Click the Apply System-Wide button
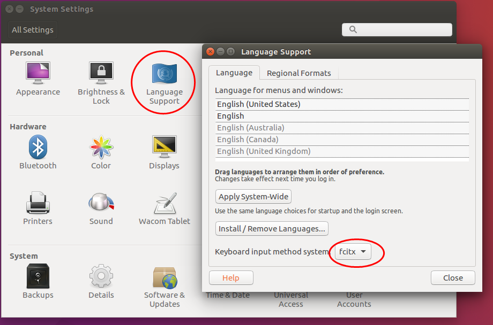Image resolution: width=493 pixels, height=325 pixels. [x=253, y=196]
